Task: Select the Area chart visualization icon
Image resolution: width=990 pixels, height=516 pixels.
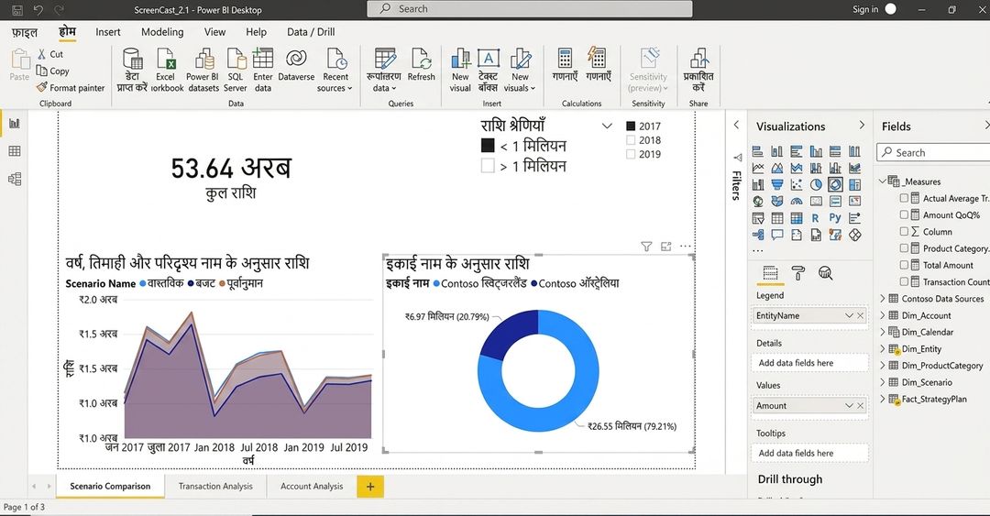Action: pos(777,168)
